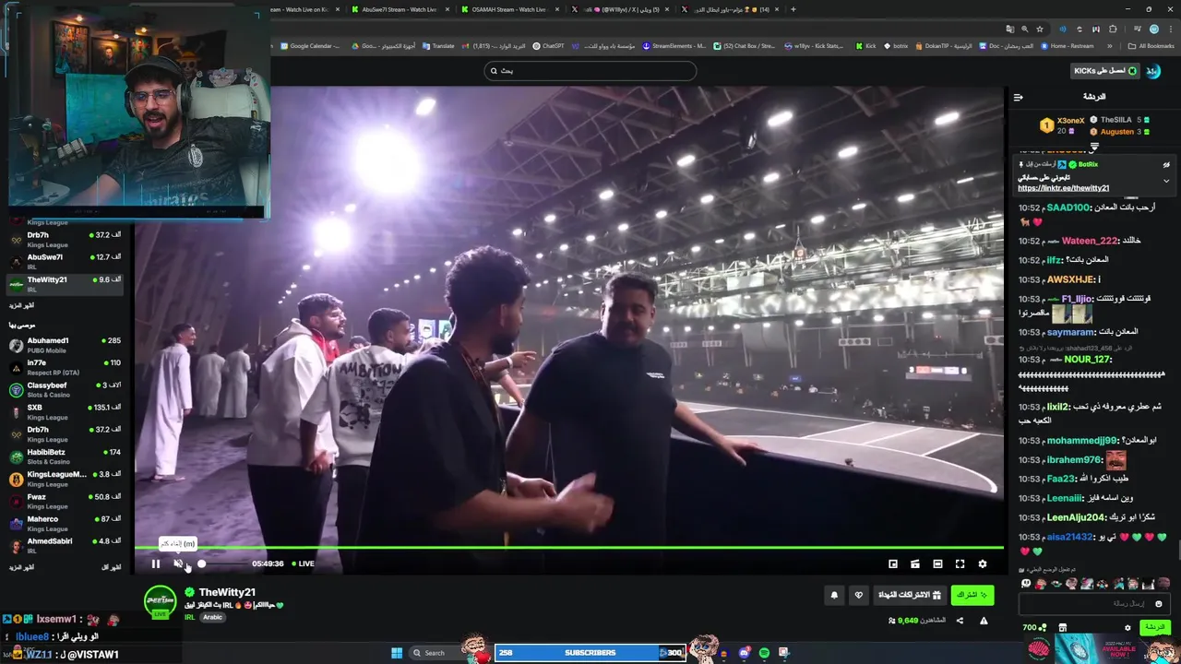Open Abuhamed1 PUBG Mobile channel

(x=65, y=345)
